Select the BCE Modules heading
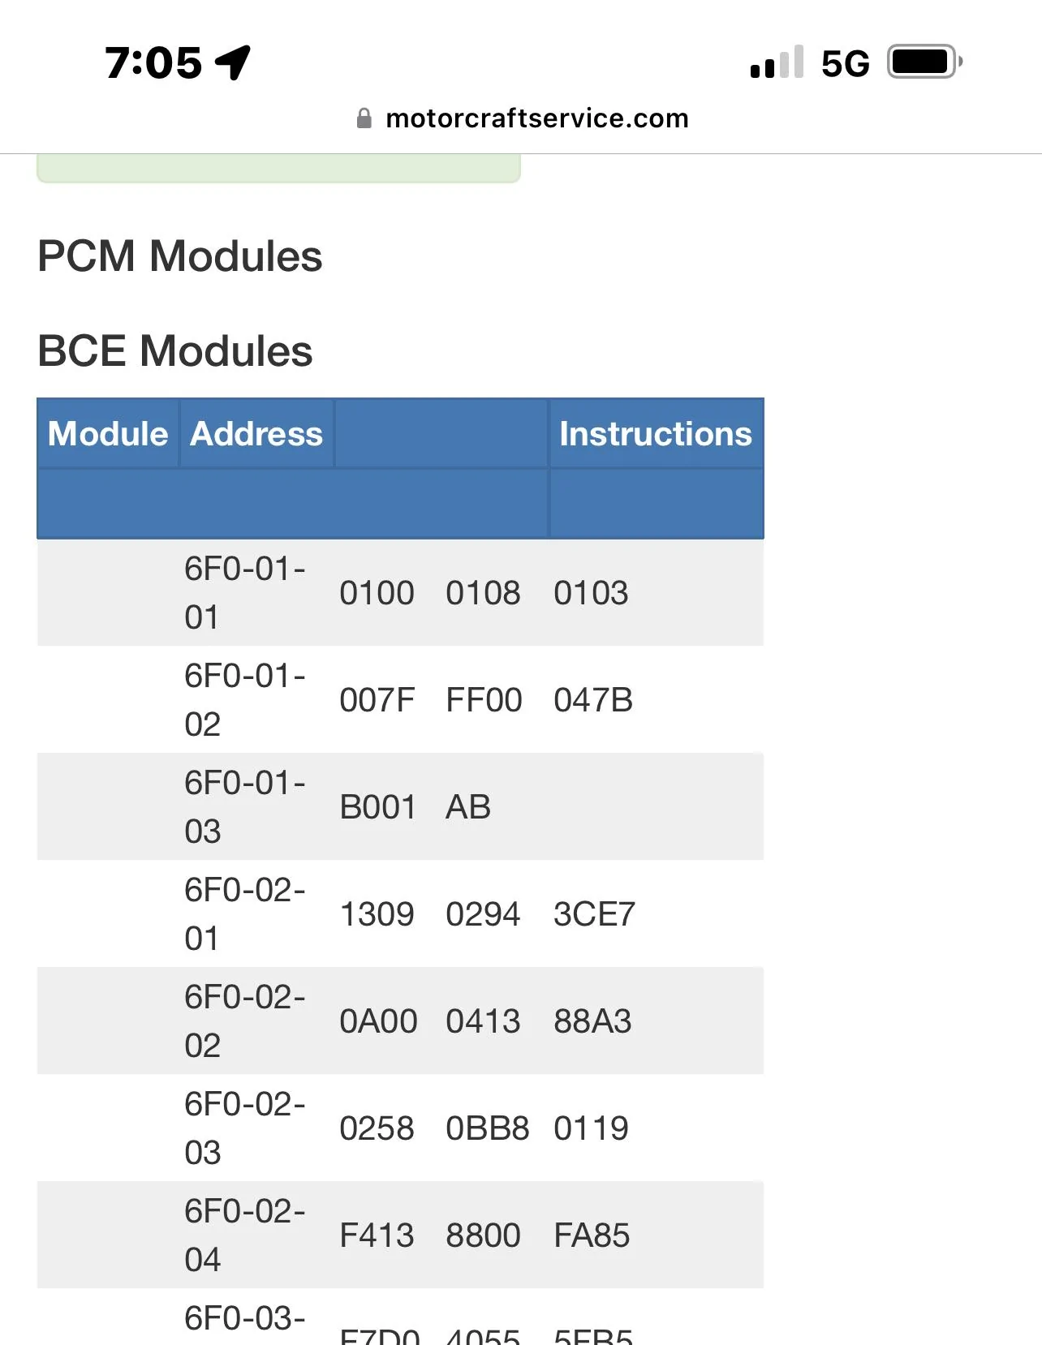Screen dimensions: 1042x1345 [x=174, y=351]
